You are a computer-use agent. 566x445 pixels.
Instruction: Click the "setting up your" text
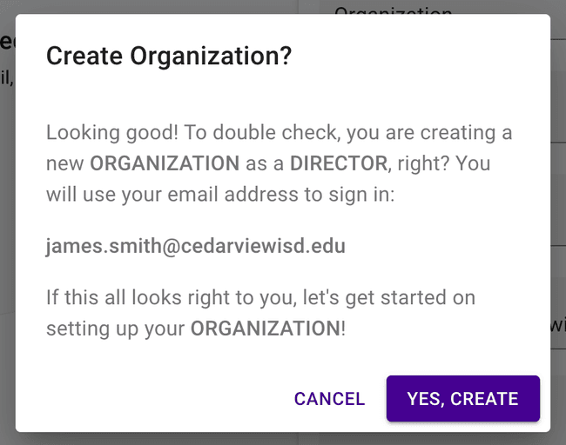point(115,329)
